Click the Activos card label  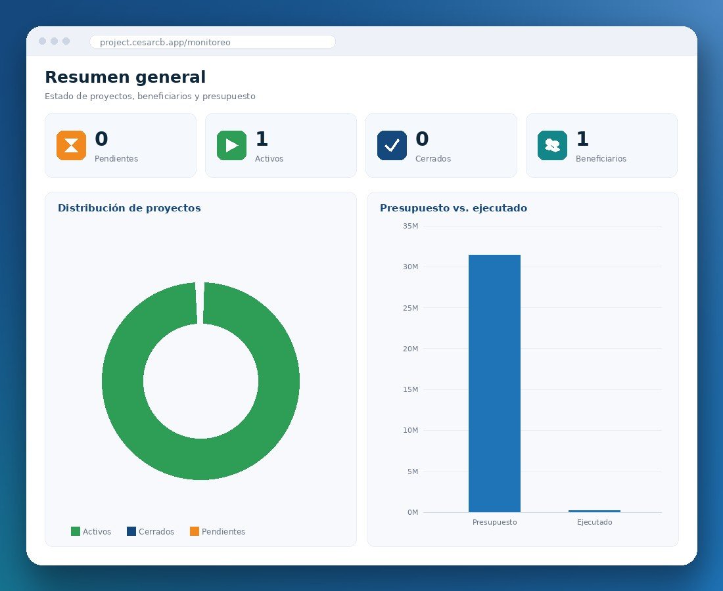269,158
